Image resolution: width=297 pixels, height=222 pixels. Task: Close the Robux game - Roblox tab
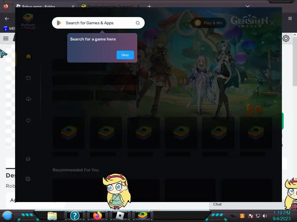click(x=73, y=6)
